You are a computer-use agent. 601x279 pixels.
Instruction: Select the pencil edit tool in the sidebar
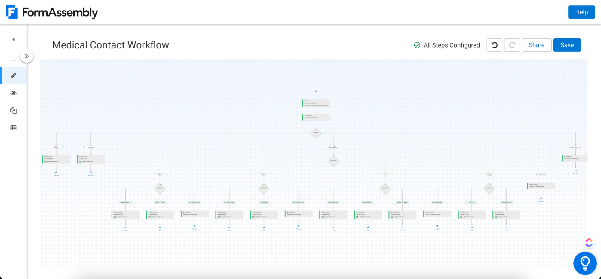(x=13, y=75)
